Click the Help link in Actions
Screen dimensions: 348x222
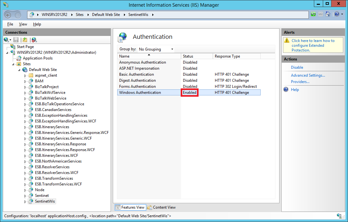(295, 89)
